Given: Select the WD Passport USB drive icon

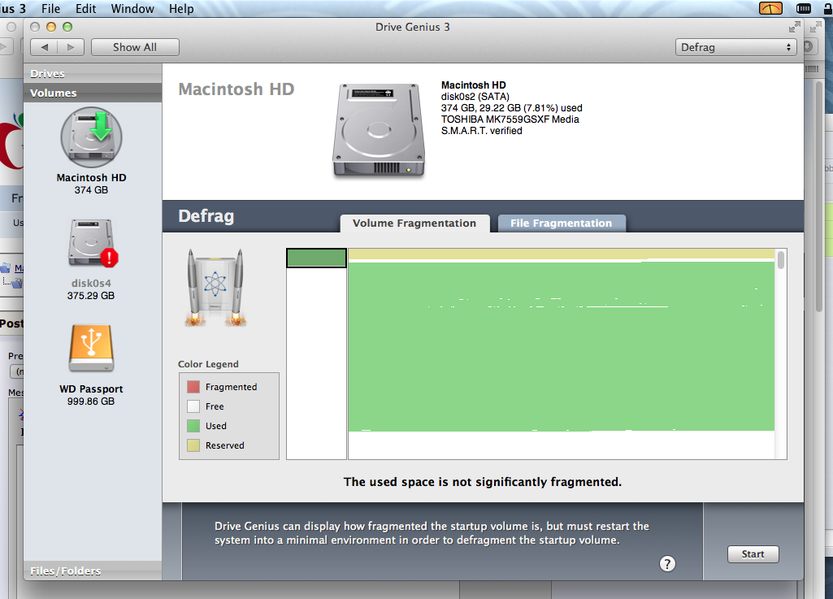Looking at the screenshot, I should (91, 348).
